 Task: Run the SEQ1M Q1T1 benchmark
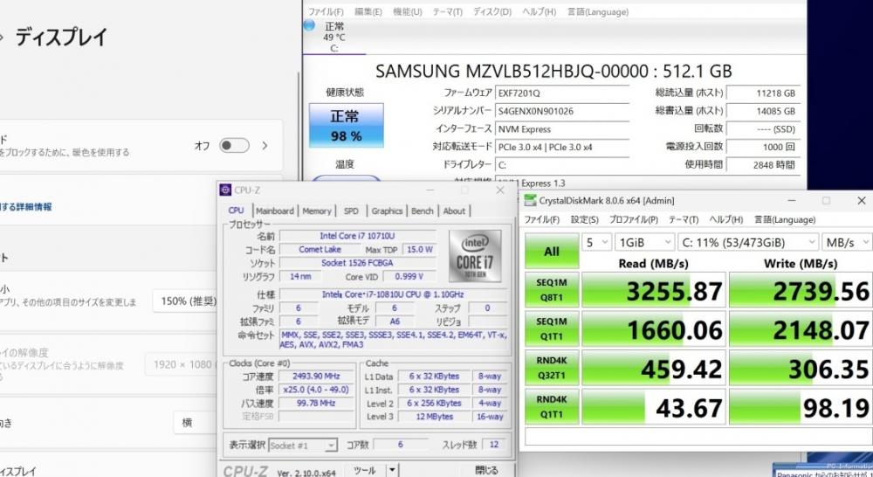pyautogui.click(x=552, y=328)
